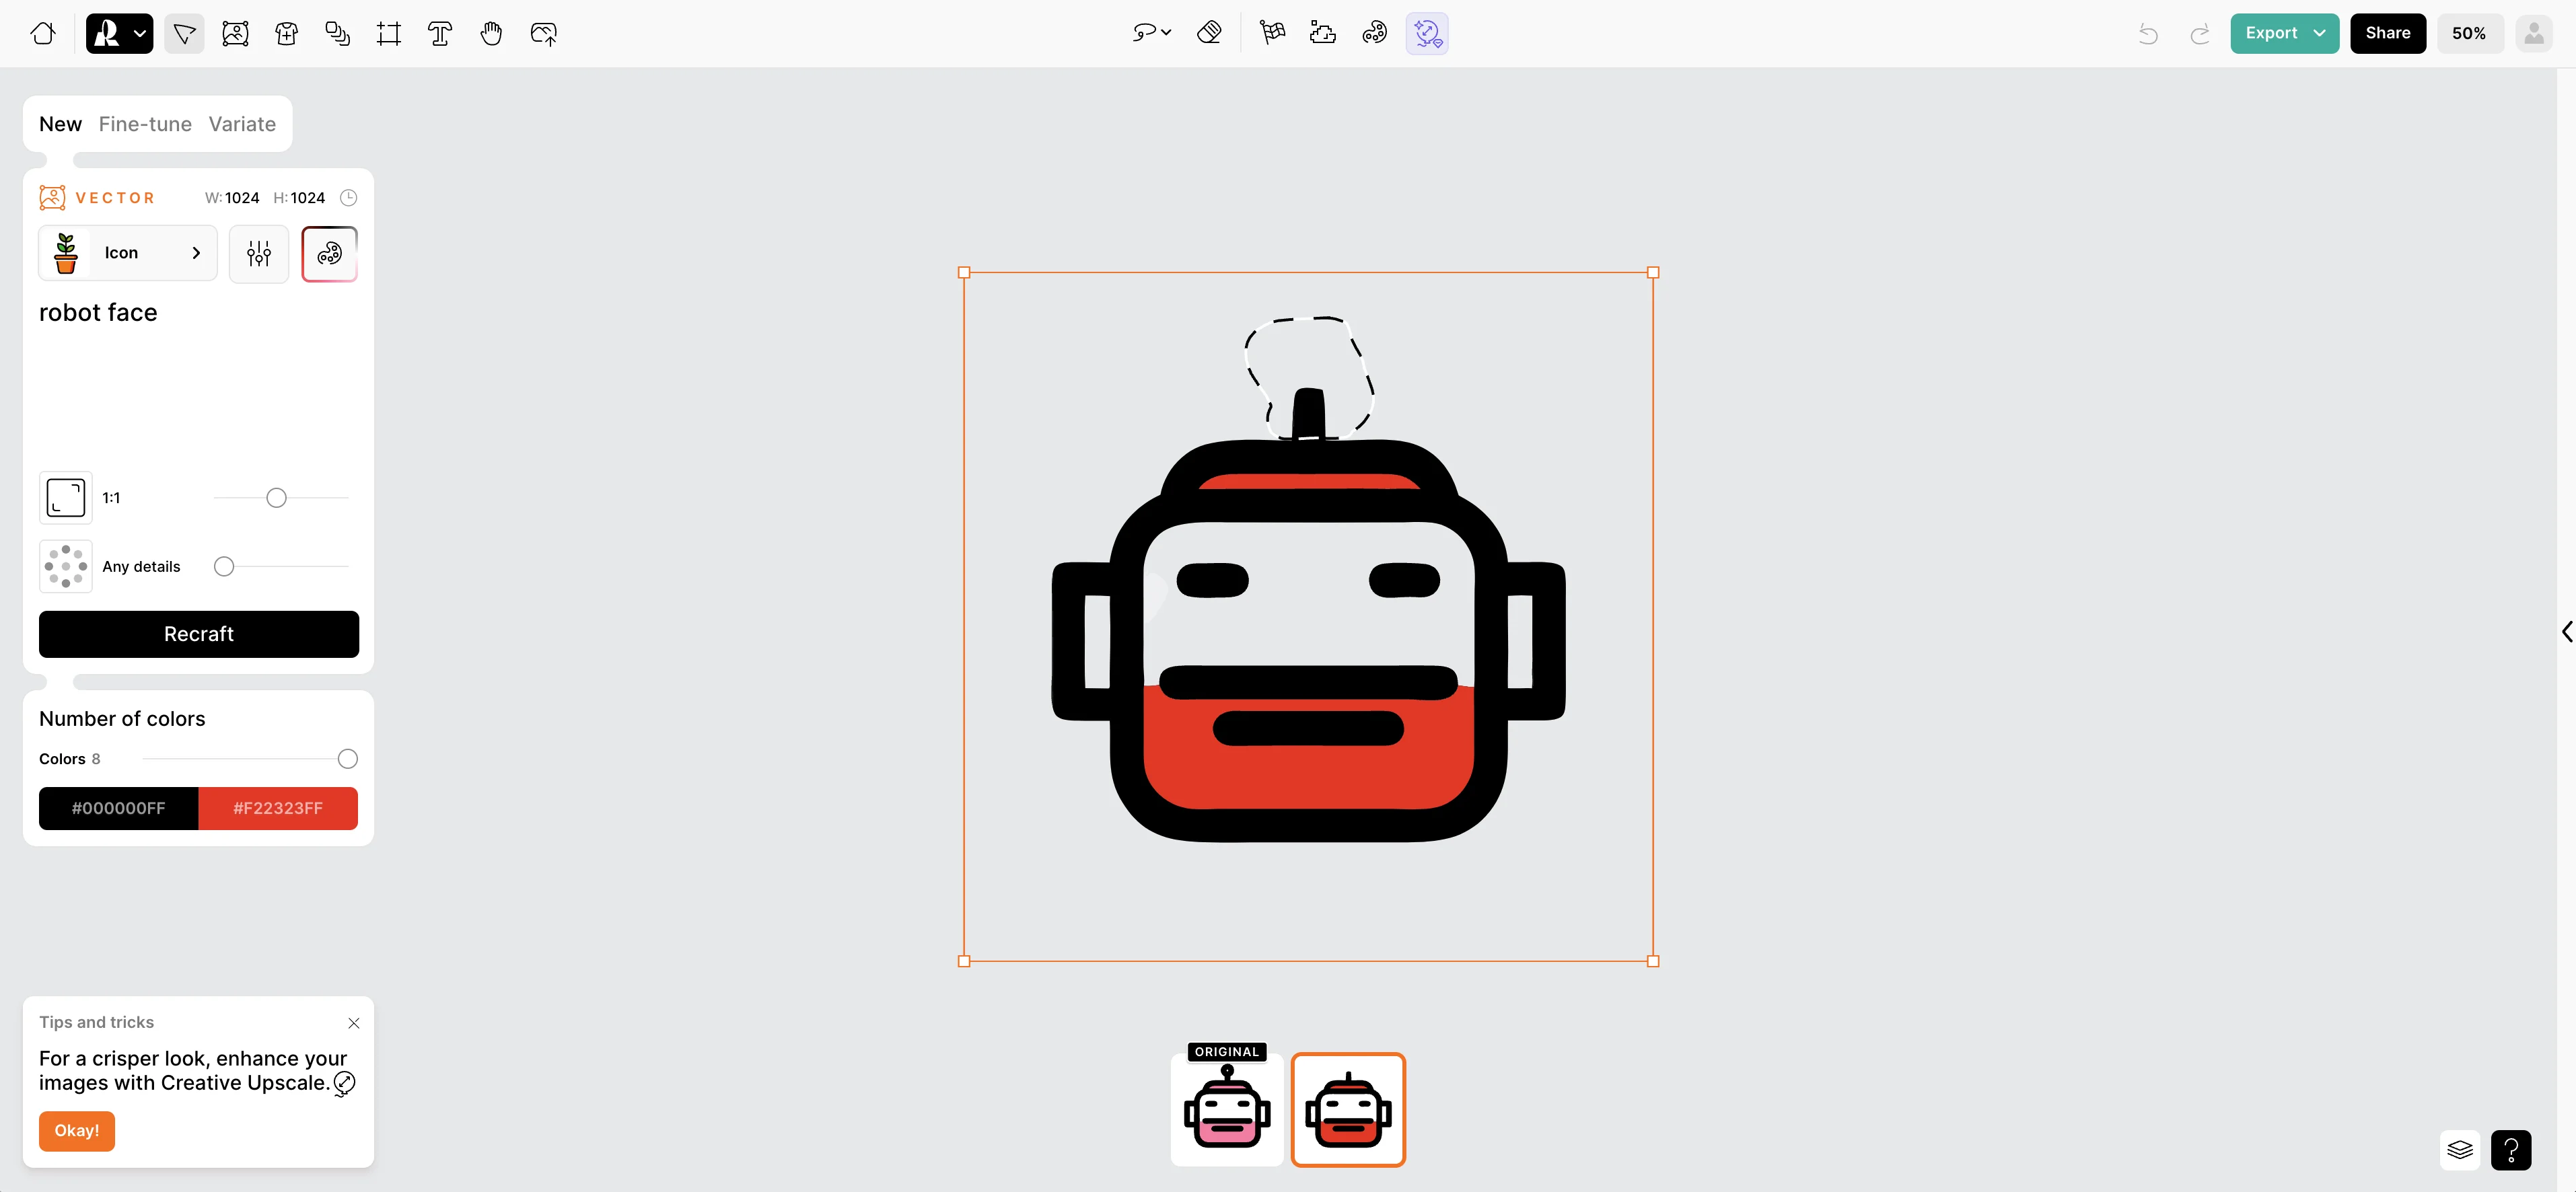2576x1192 pixels.
Task: Switch to the Variate tab
Action: click(x=242, y=124)
